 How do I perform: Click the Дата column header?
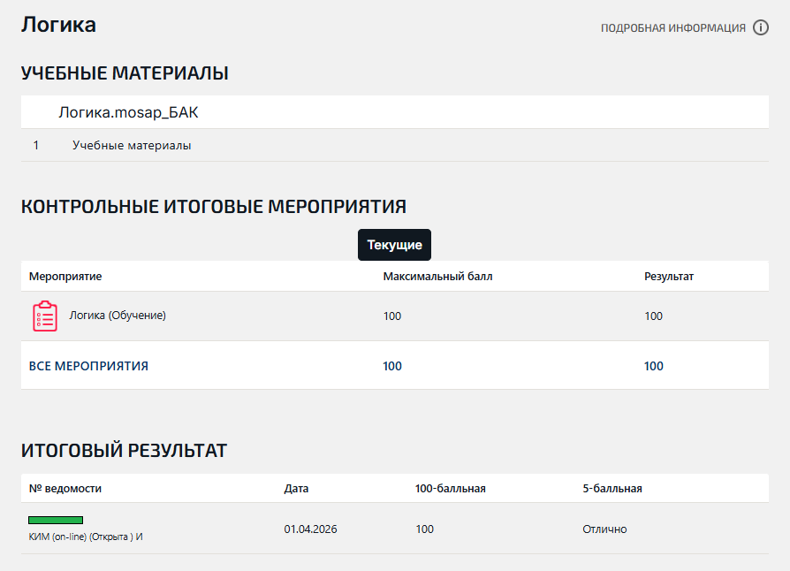(297, 489)
